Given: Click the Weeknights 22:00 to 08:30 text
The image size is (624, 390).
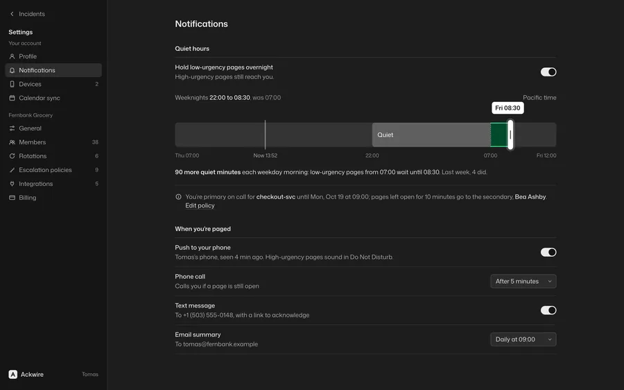Looking at the screenshot, I should 213,98.
